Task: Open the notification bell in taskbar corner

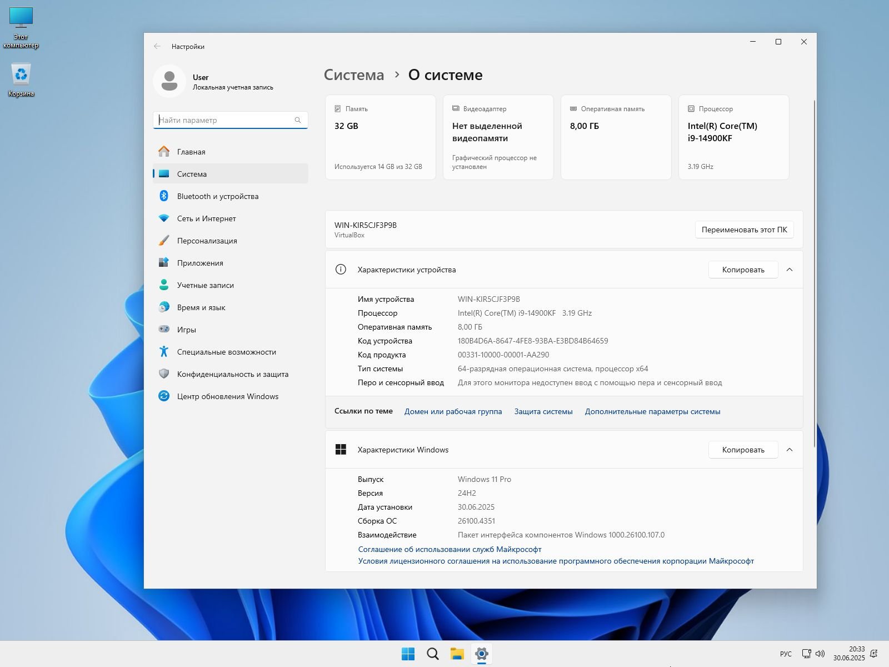Action: pyautogui.click(x=874, y=654)
